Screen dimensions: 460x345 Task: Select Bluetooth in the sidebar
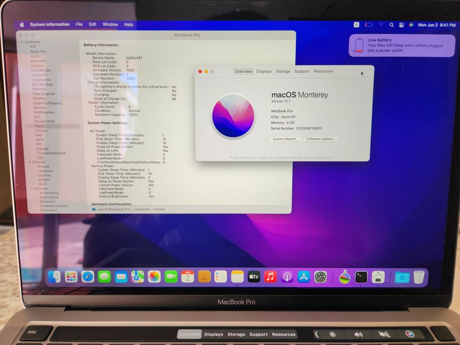click(38, 61)
